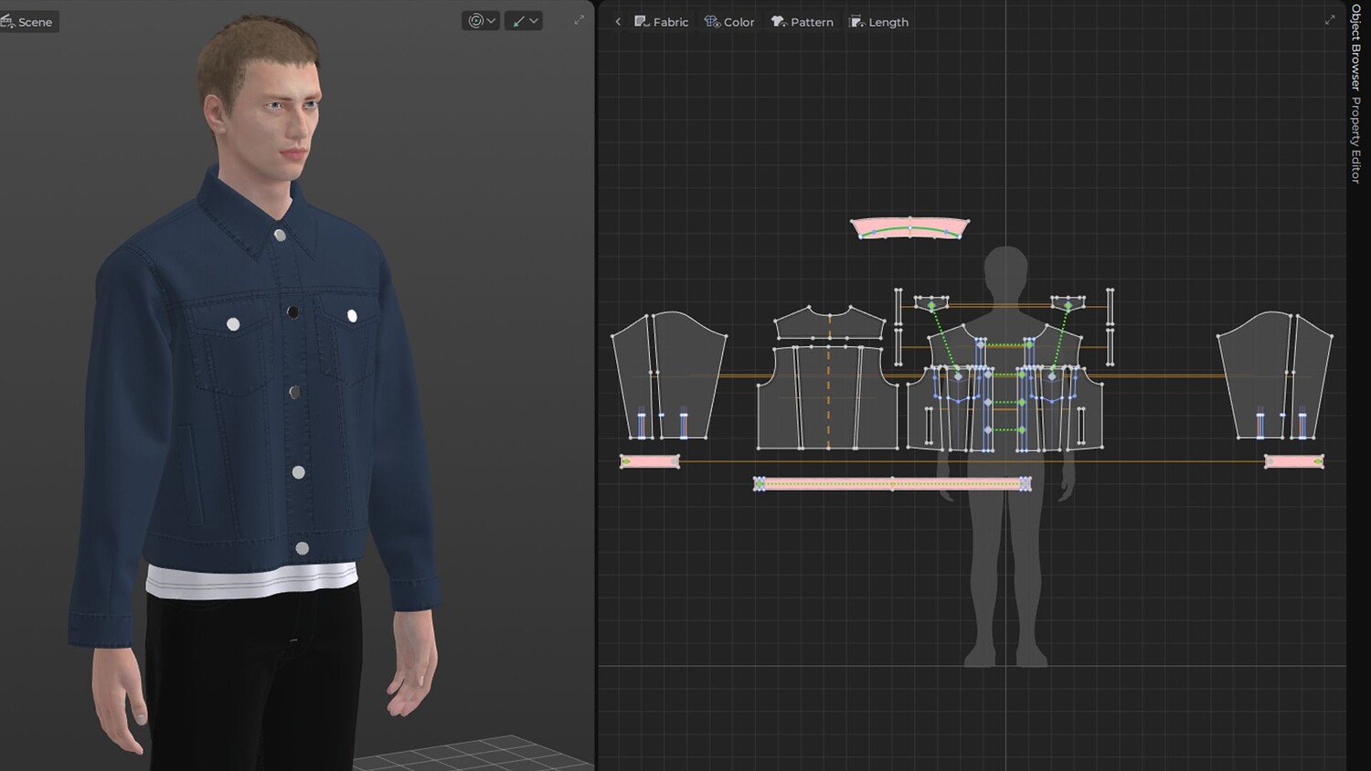Open the Pattern tool menu
This screenshot has width=1371, height=771.
click(802, 22)
